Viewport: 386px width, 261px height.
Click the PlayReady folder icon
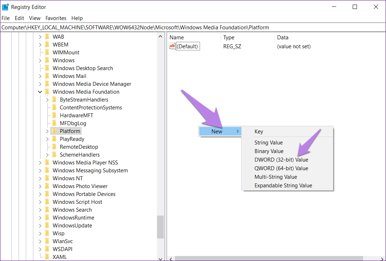[x=54, y=139]
